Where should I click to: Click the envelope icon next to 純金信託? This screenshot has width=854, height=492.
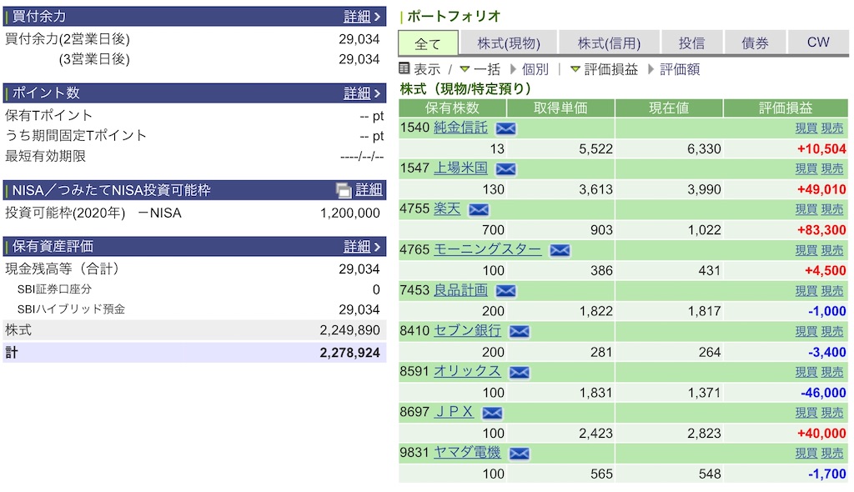coord(505,128)
